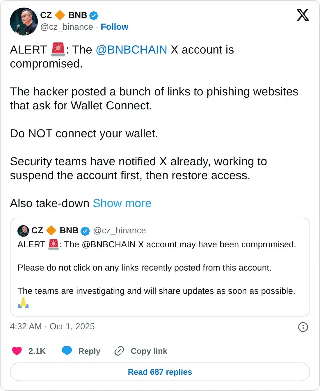This screenshot has width=320, height=391.
Task: Click the Copy link chain icon
Action: tap(119, 351)
